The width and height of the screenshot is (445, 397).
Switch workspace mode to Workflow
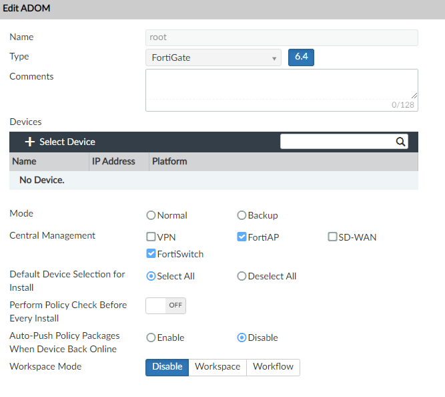coord(273,367)
